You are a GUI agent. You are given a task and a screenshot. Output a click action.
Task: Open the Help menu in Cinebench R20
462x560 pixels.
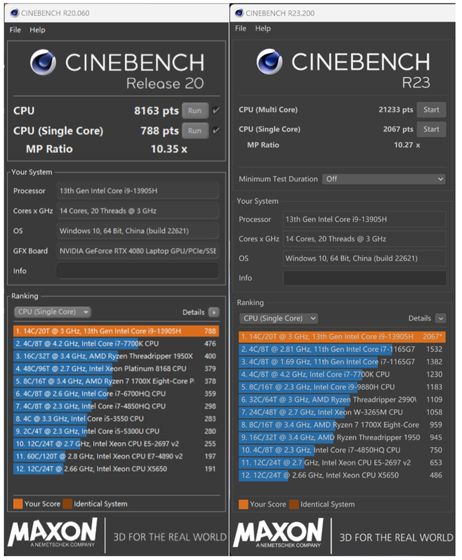pos(37,30)
